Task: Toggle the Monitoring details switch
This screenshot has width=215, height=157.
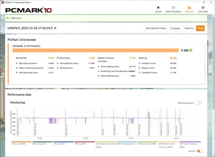Action: pos(198,103)
